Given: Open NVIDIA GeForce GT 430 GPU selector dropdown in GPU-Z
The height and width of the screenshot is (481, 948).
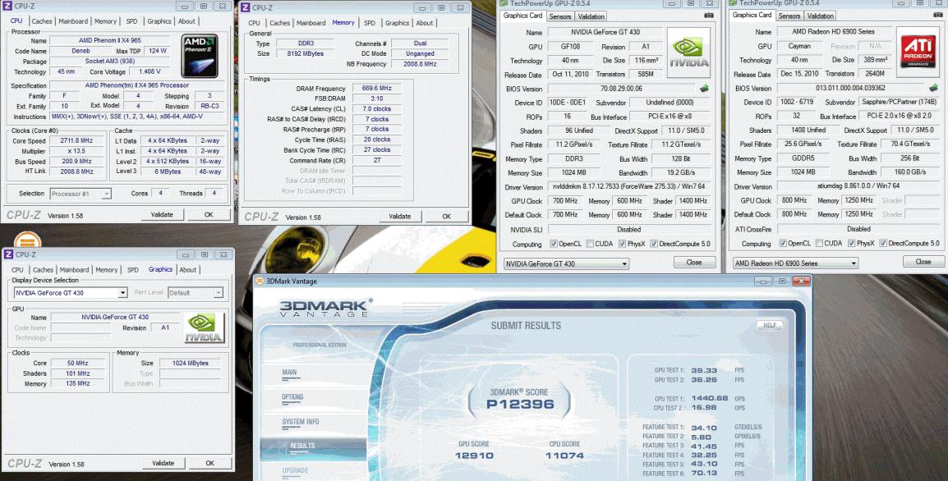Looking at the screenshot, I should [x=567, y=263].
